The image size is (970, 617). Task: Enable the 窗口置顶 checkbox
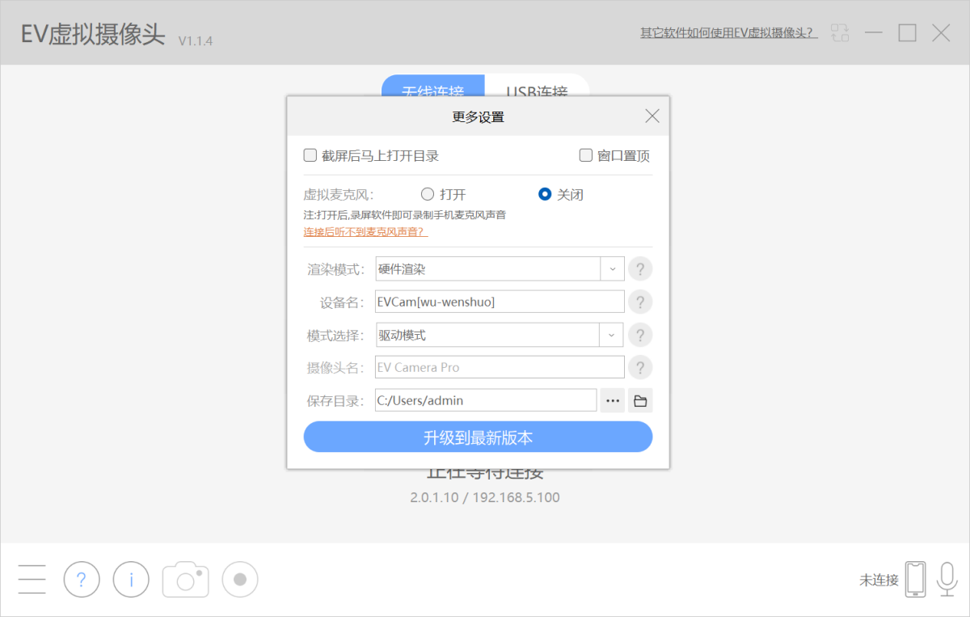click(585, 155)
